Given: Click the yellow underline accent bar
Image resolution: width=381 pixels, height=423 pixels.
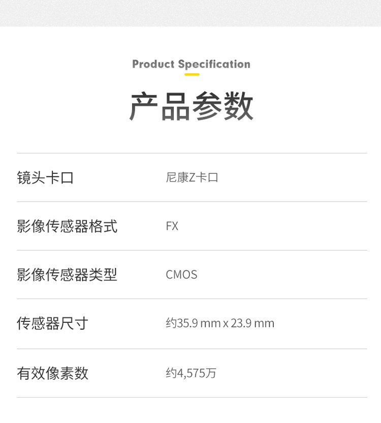Looking at the screenshot, I should tap(192, 74).
